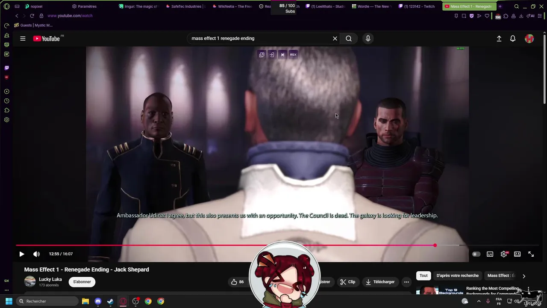Open browser extensions puzzle icon
This screenshot has width=547, height=308.
506,16
